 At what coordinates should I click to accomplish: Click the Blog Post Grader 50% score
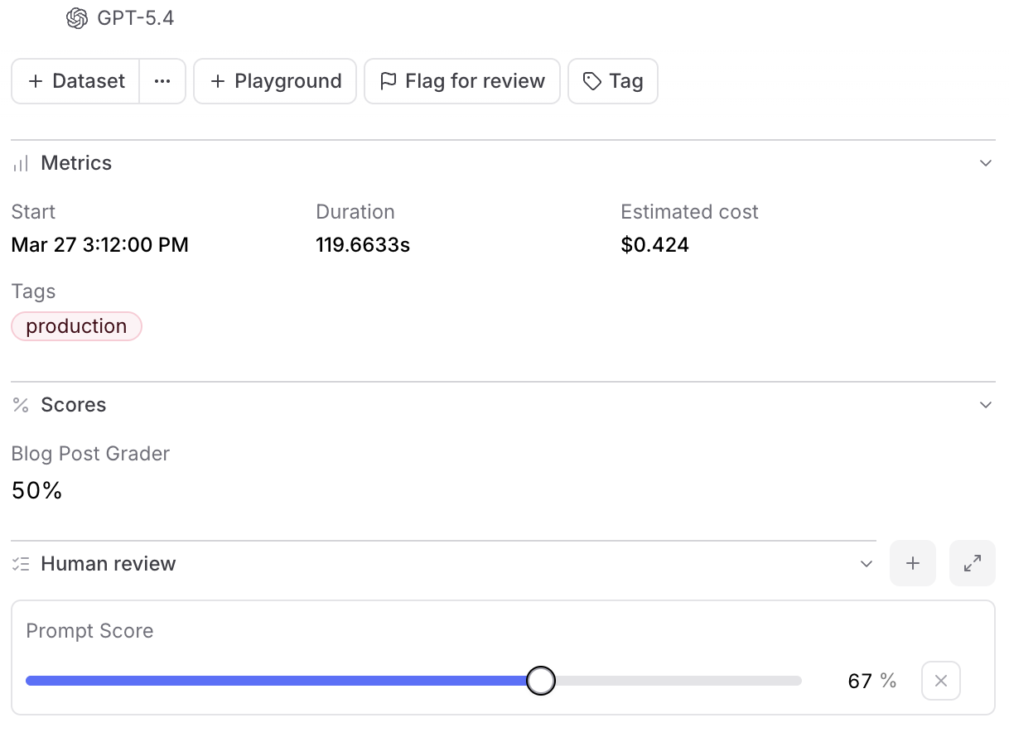36,490
